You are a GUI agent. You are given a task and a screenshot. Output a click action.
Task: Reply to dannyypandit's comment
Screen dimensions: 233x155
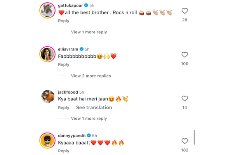pos(64,151)
